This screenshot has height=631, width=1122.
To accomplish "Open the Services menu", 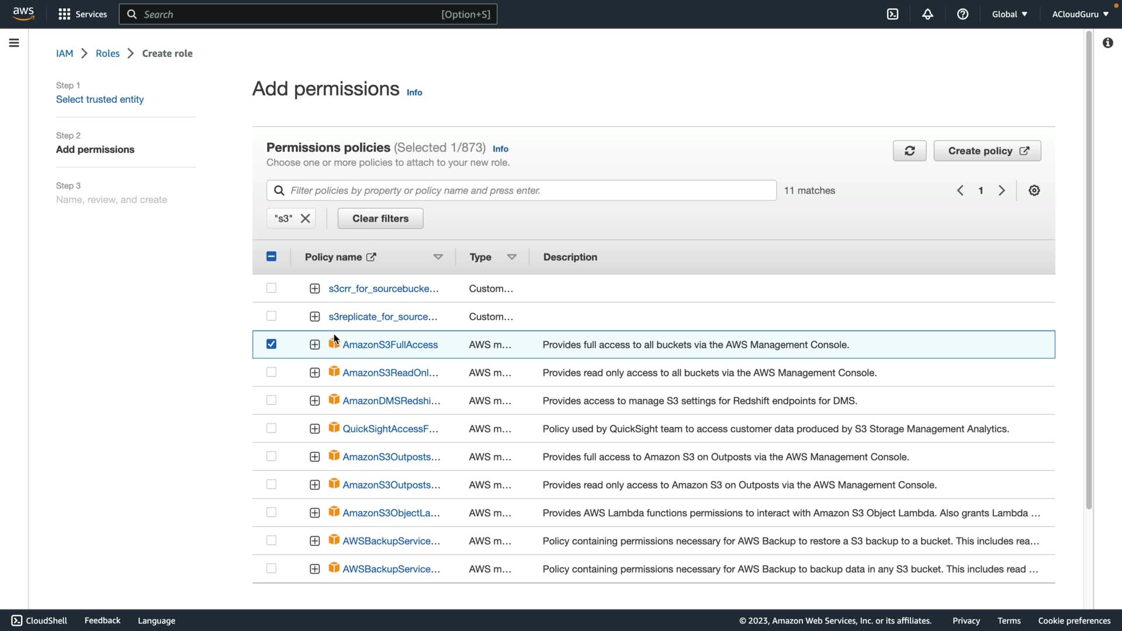I will (x=82, y=14).
